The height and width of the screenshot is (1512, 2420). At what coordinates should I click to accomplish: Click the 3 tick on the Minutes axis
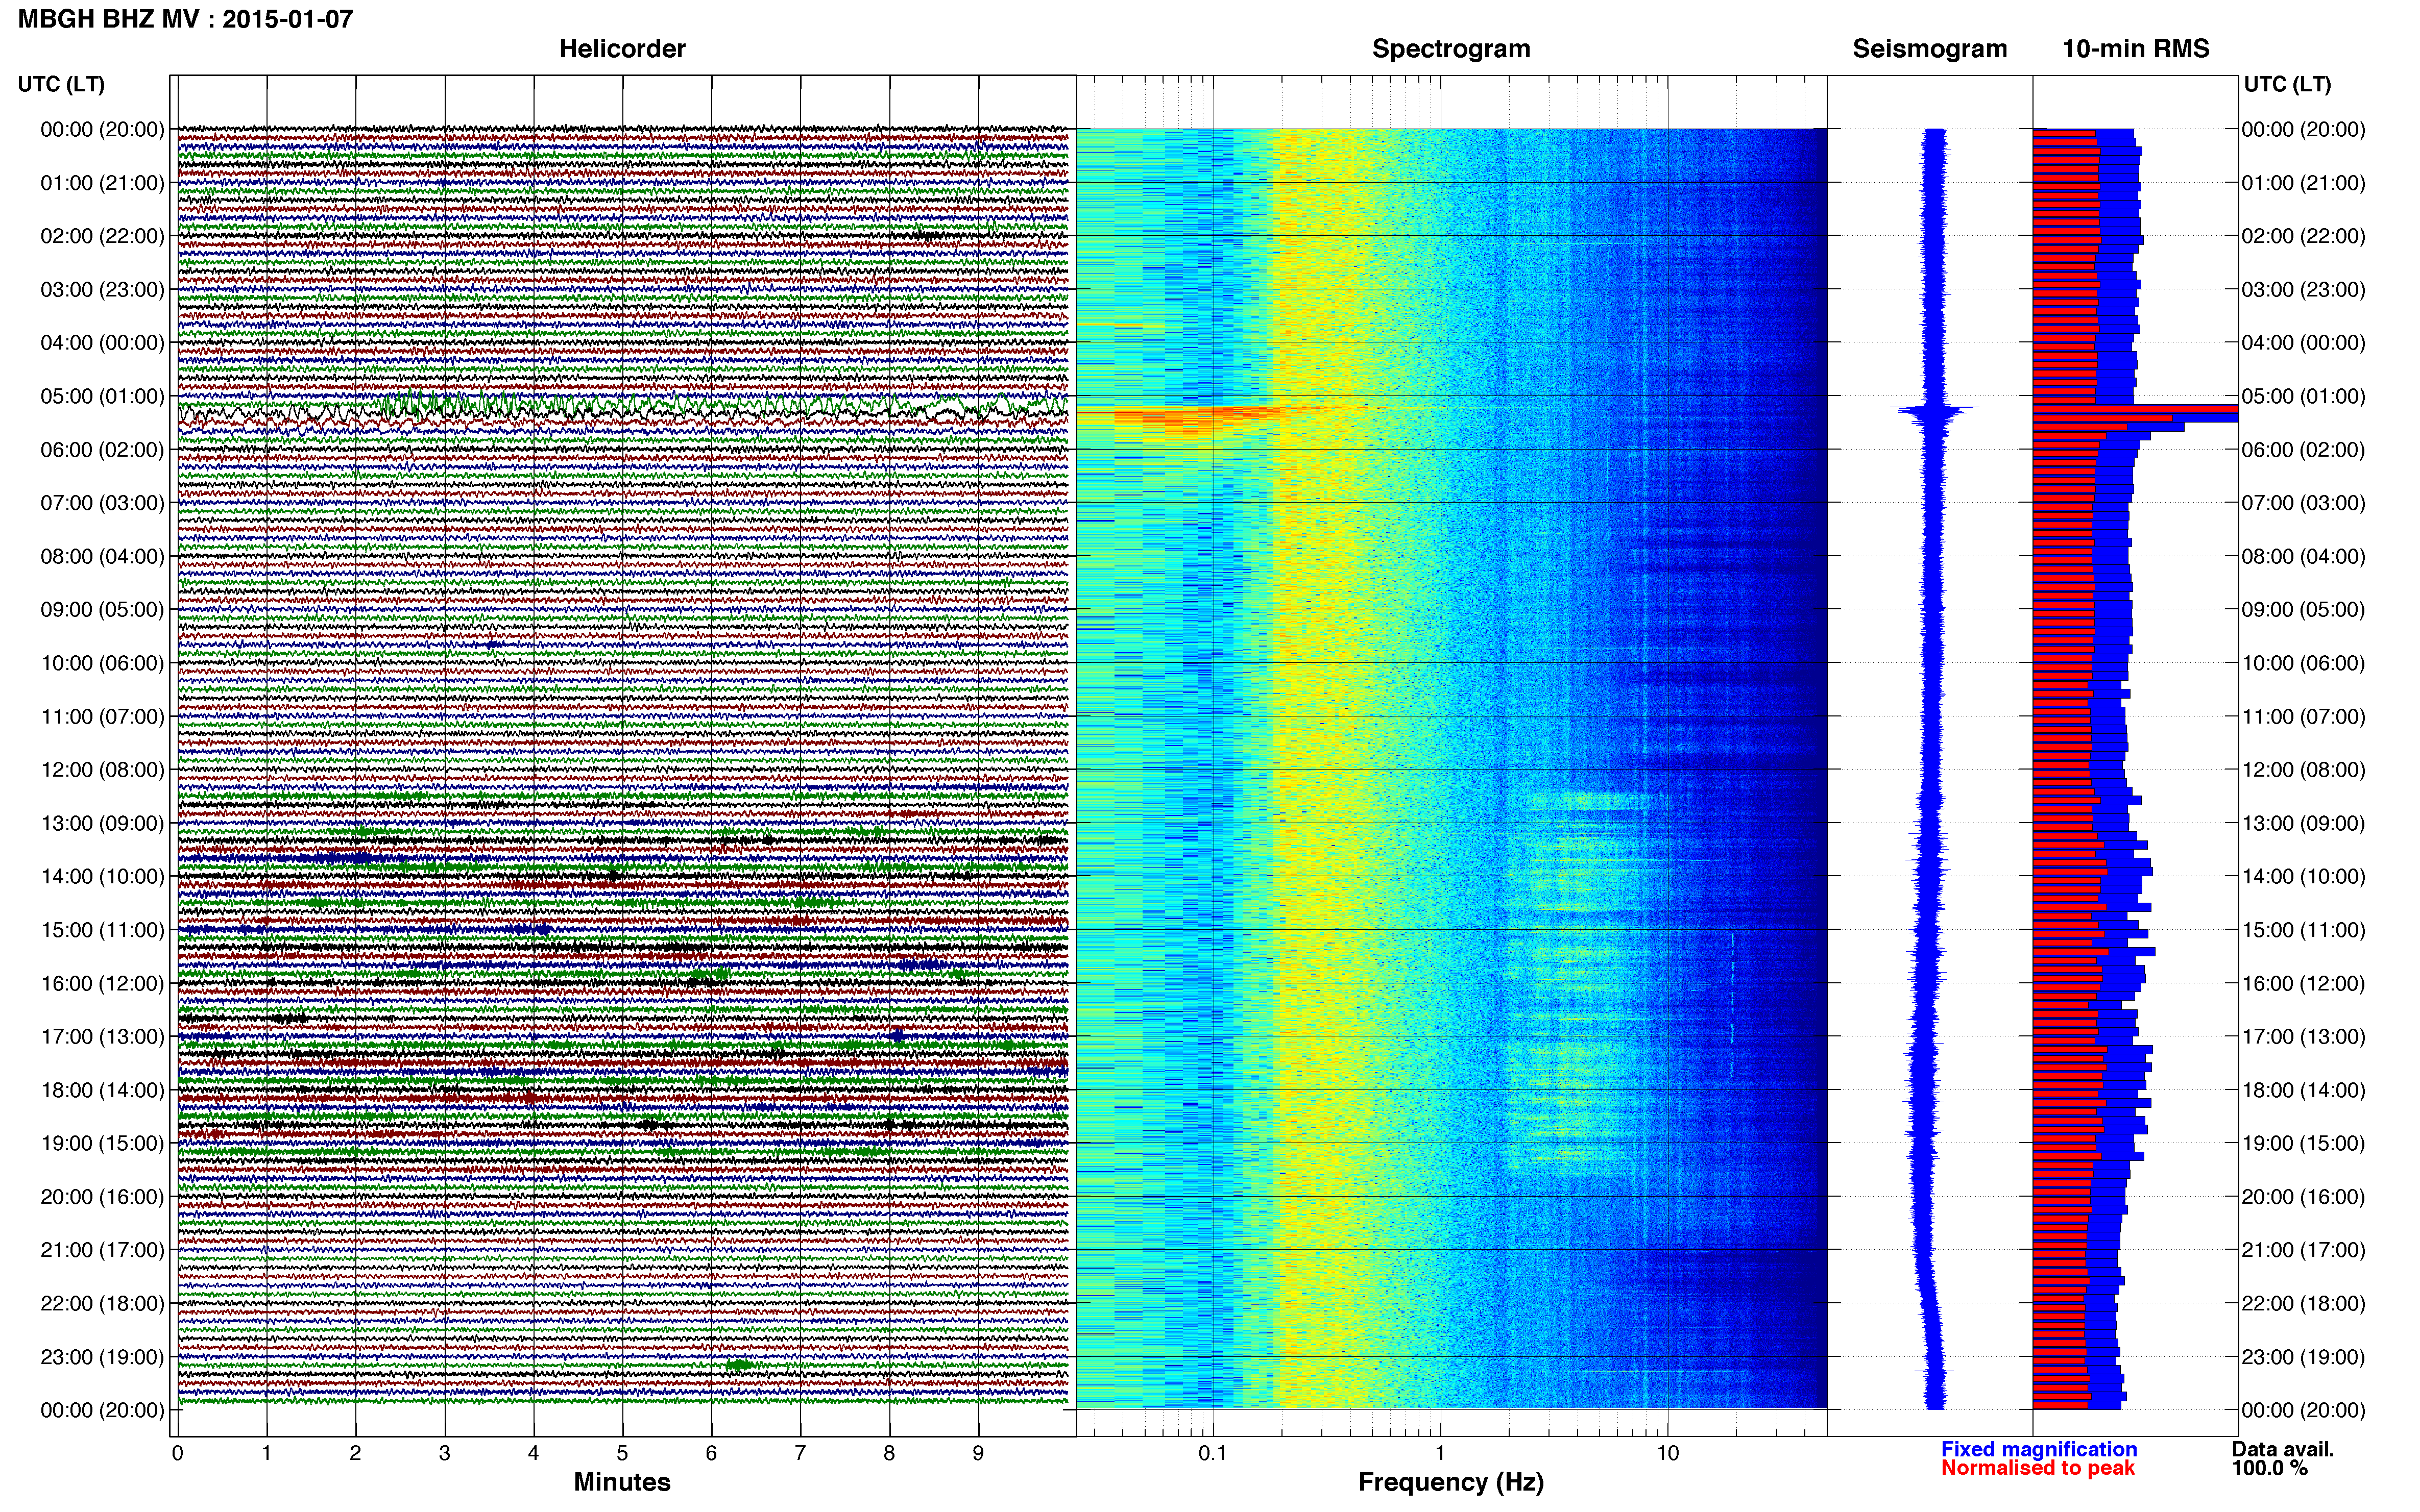click(x=444, y=1454)
